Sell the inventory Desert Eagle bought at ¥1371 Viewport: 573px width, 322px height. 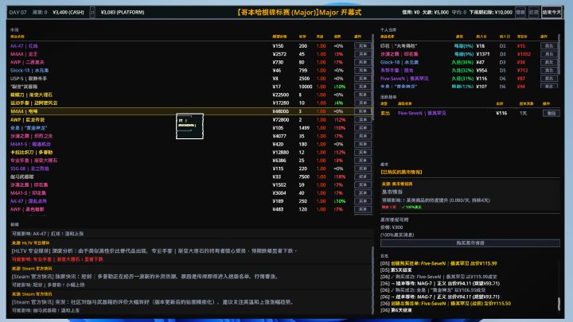(549, 54)
